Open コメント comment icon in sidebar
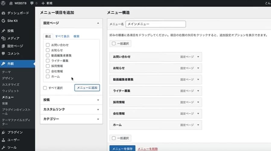This screenshot has height=151, width=271. pos(3,54)
